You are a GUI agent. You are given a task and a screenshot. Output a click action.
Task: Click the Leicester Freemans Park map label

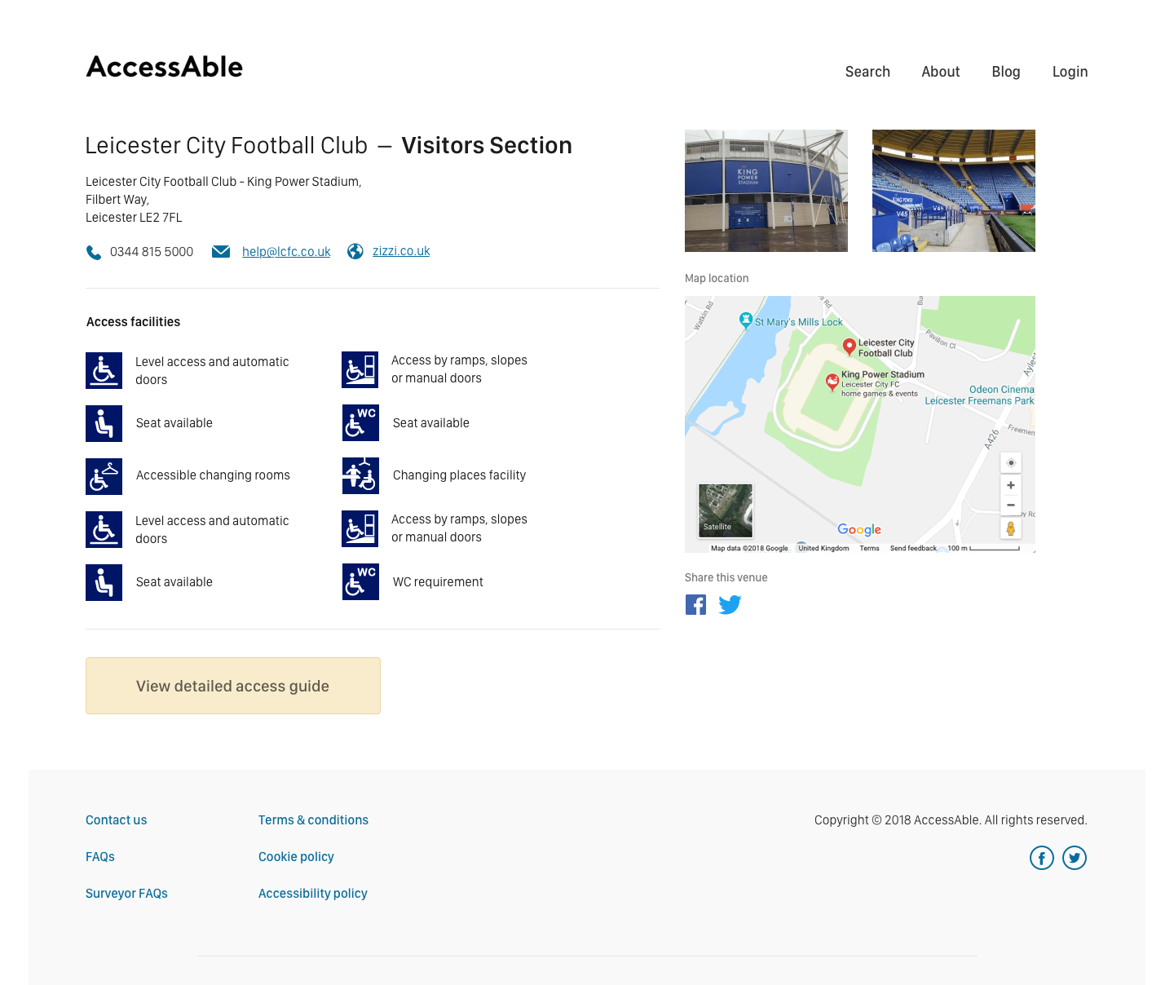click(979, 401)
